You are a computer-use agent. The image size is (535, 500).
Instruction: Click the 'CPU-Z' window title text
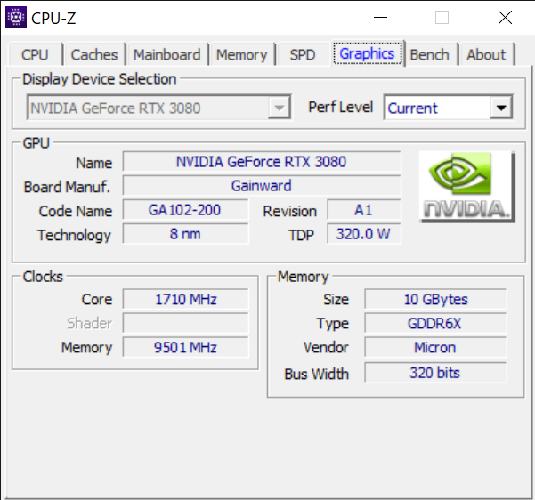point(53,18)
